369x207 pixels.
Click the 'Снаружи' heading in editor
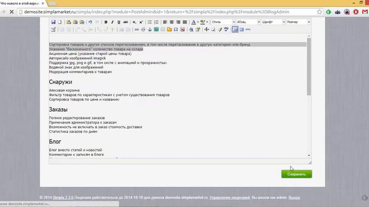coord(61,82)
